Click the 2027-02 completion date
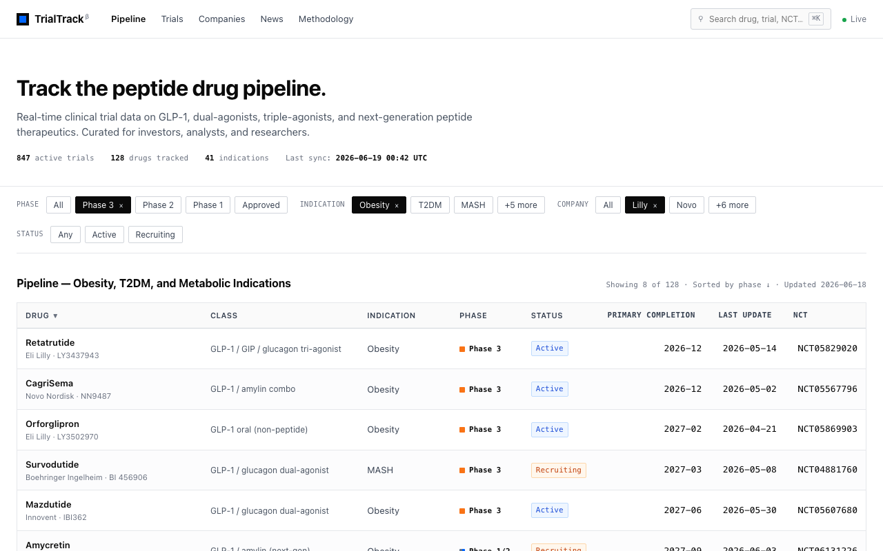 [x=683, y=429]
